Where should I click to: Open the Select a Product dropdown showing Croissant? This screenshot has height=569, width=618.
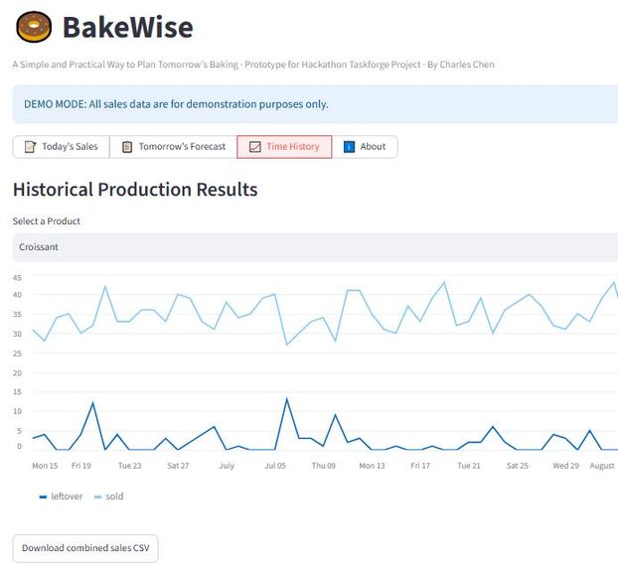pyautogui.click(x=315, y=247)
